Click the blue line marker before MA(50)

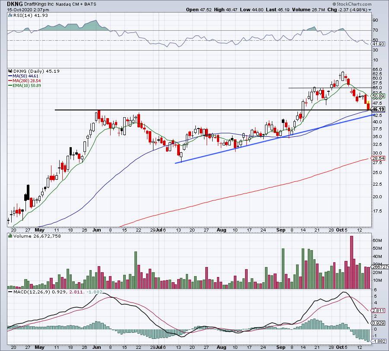10,76
